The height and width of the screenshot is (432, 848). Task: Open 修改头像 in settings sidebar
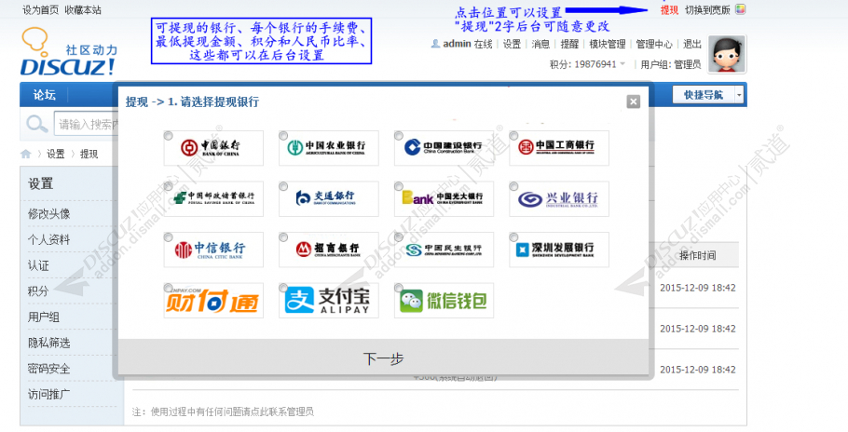pyautogui.click(x=49, y=214)
